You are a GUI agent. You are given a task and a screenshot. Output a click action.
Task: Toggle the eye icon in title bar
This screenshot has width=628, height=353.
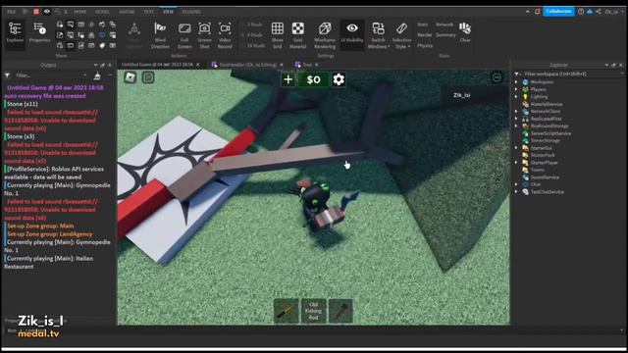[47, 11]
